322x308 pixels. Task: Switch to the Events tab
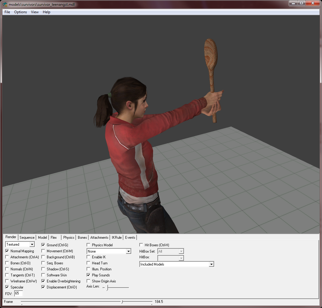click(130, 238)
